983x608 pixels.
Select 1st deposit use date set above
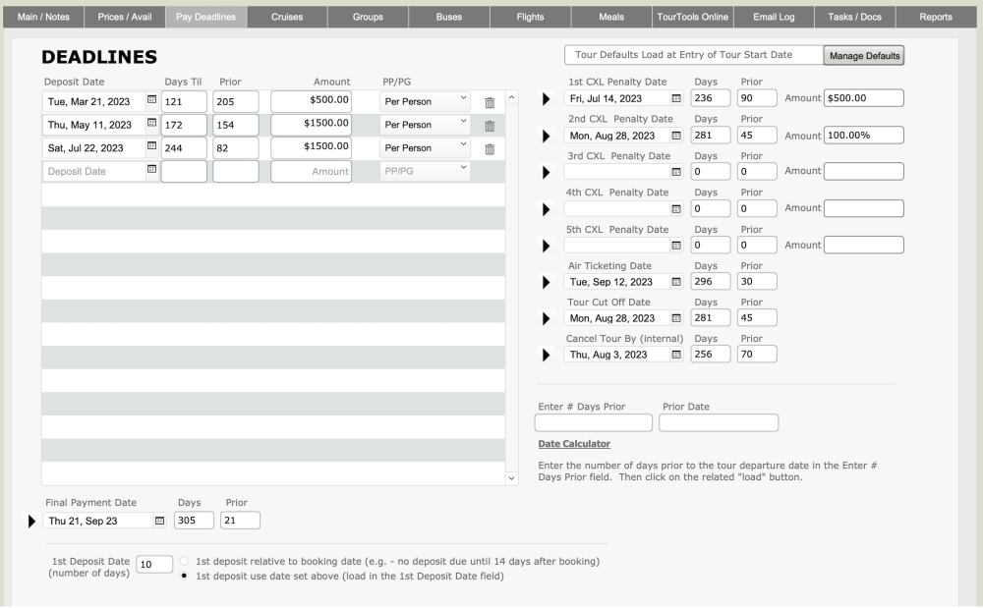(184, 576)
